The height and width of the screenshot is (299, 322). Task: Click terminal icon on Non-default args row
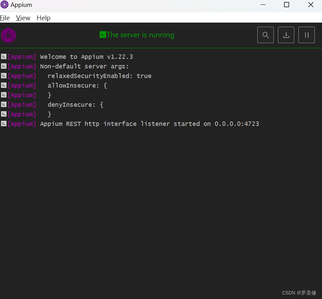pos(4,66)
